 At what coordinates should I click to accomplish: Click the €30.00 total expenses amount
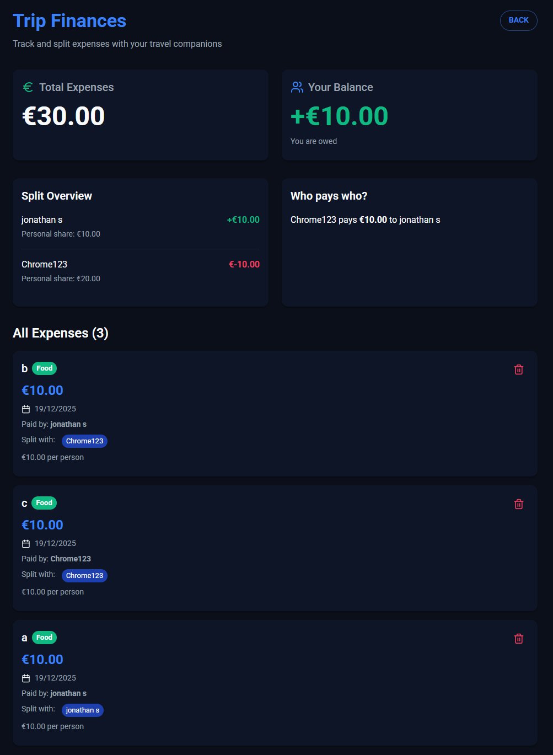(63, 116)
